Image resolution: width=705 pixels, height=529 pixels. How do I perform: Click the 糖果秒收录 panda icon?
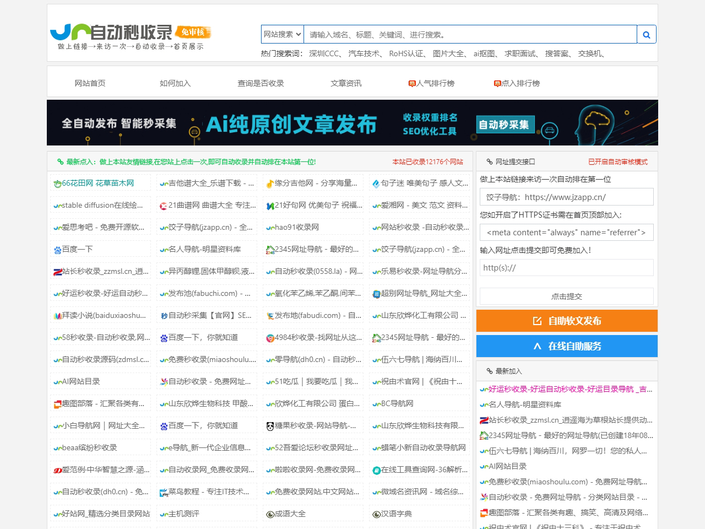[270, 426]
